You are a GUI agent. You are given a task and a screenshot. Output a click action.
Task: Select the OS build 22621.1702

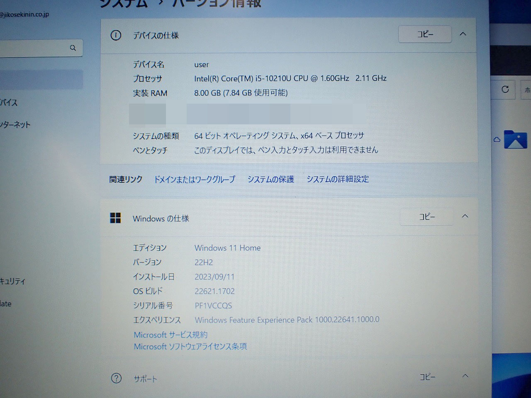(x=214, y=291)
